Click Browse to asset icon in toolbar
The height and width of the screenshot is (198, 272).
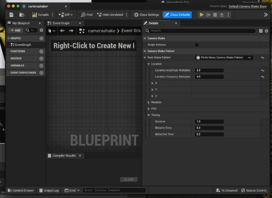pos(22,14)
